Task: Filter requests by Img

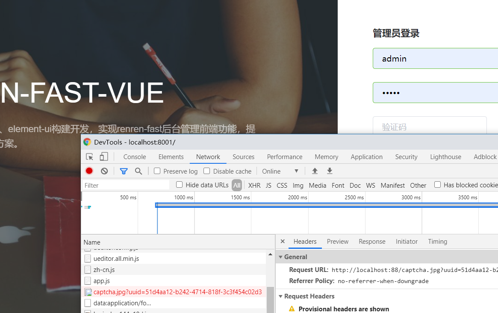Action: 298,186
